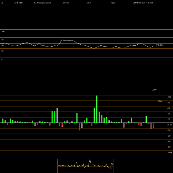Click the 40 label on MR right axis
The image size is (173, 173).
point(169,114)
